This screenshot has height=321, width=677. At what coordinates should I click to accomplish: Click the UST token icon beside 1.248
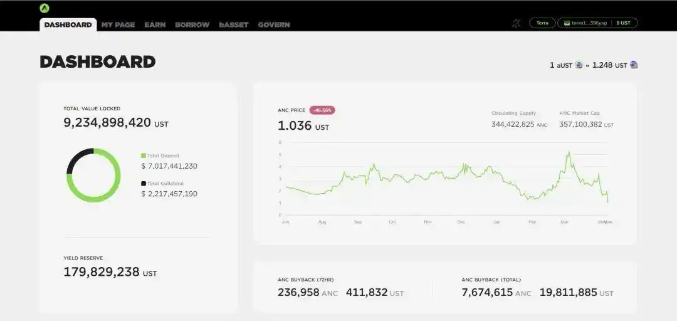click(634, 65)
